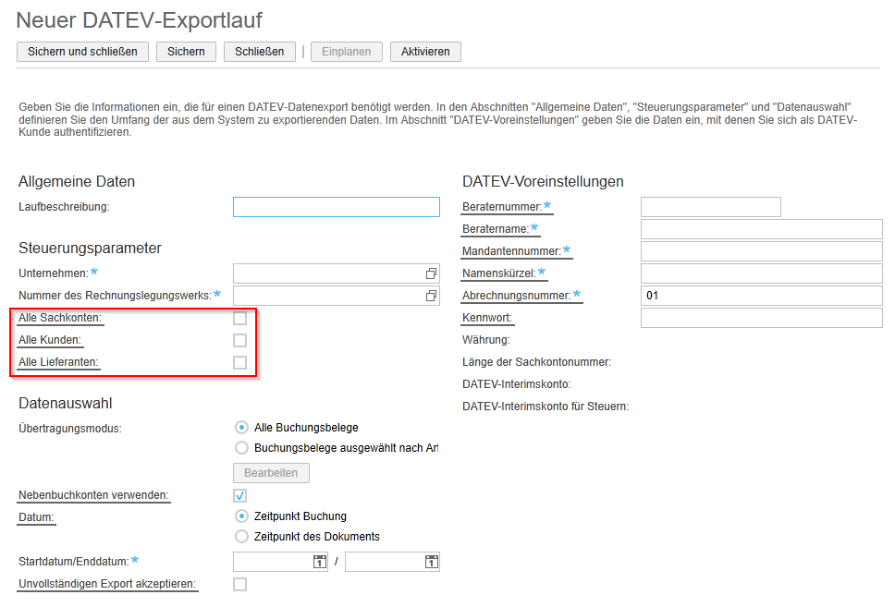Viewport: 895px width, 607px height.
Task: Click the DATEV-Voreinstellungen section heading
Action: coord(543,181)
